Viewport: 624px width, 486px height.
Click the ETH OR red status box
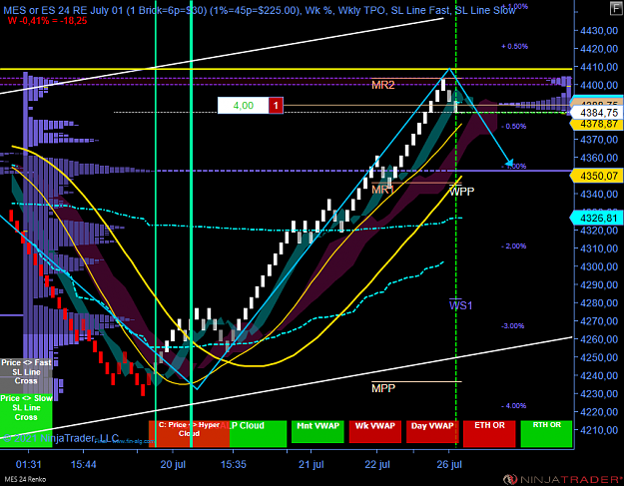[x=489, y=433]
